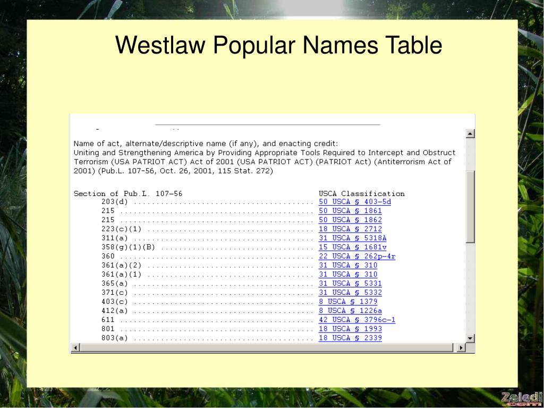Viewport: 544px width, 408px height.
Task: Follow the 31 USCA § 5331 link
Action: (350, 284)
